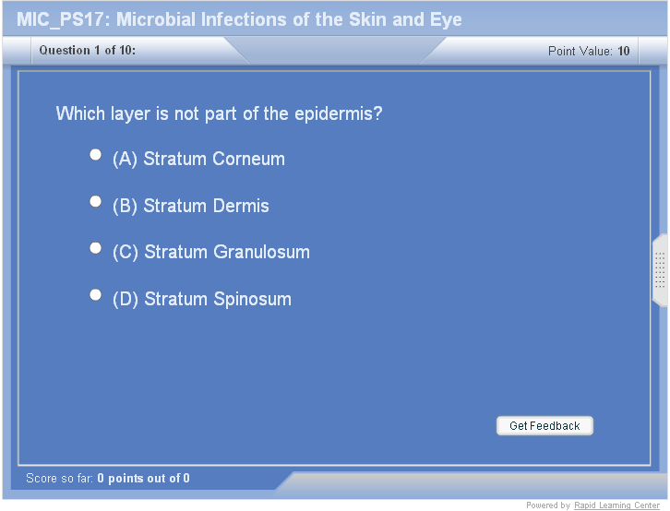Click the 'Powered by' footer text
Image resolution: width=670 pixels, height=511 pixels.
tap(548, 505)
